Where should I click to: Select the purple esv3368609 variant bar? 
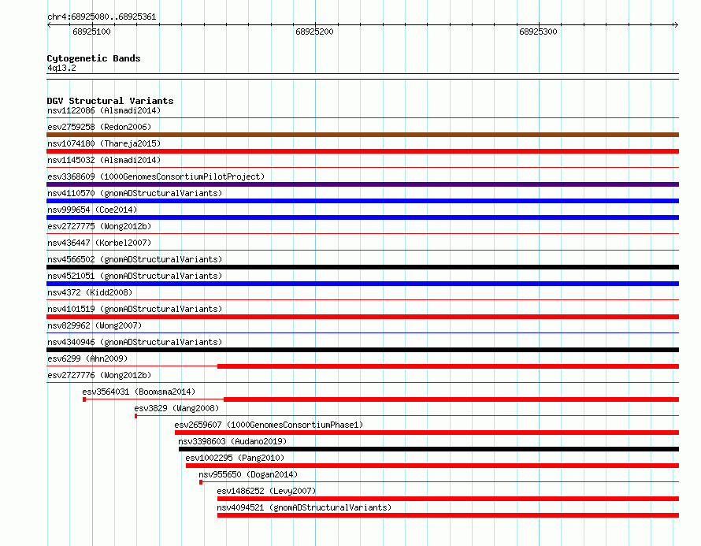362,184
